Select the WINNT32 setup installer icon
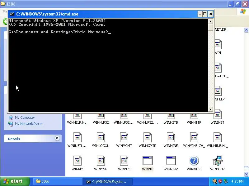This screenshot has width=249, height=186. (x=218, y=161)
